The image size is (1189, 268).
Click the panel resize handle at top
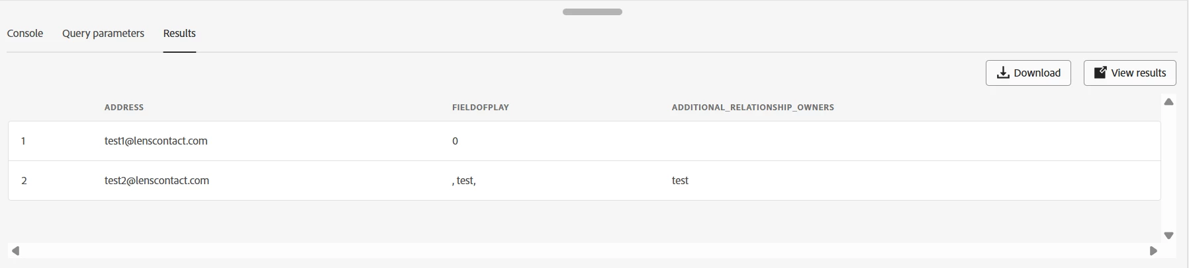pos(592,12)
